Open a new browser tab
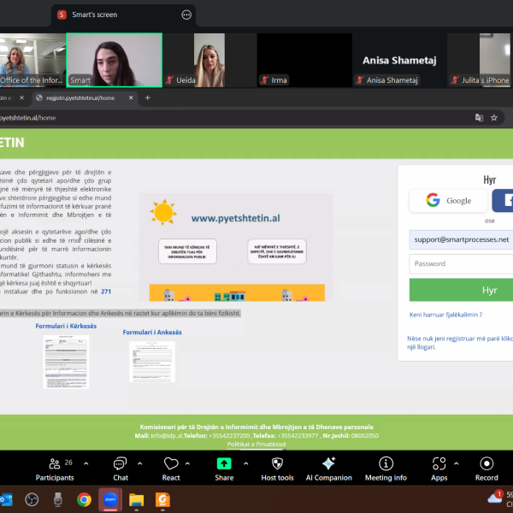 tap(147, 98)
